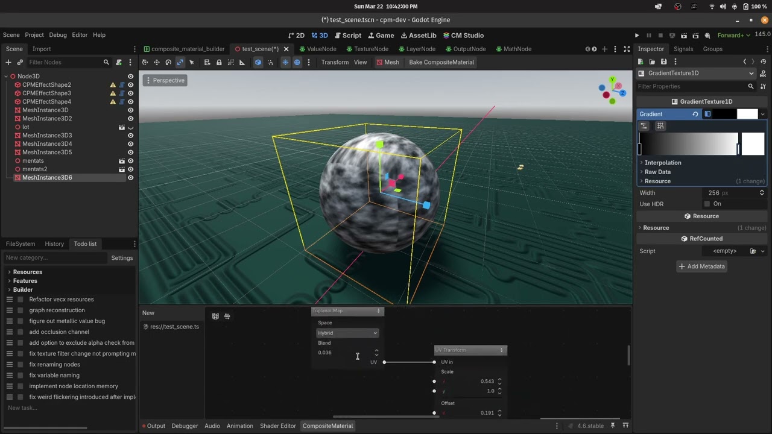Hide the Node3D root node
772x434 pixels.
[x=130, y=77]
